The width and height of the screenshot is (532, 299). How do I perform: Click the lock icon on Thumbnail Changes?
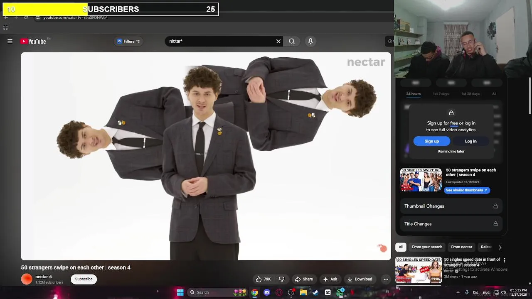pyautogui.click(x=495, y=206)
